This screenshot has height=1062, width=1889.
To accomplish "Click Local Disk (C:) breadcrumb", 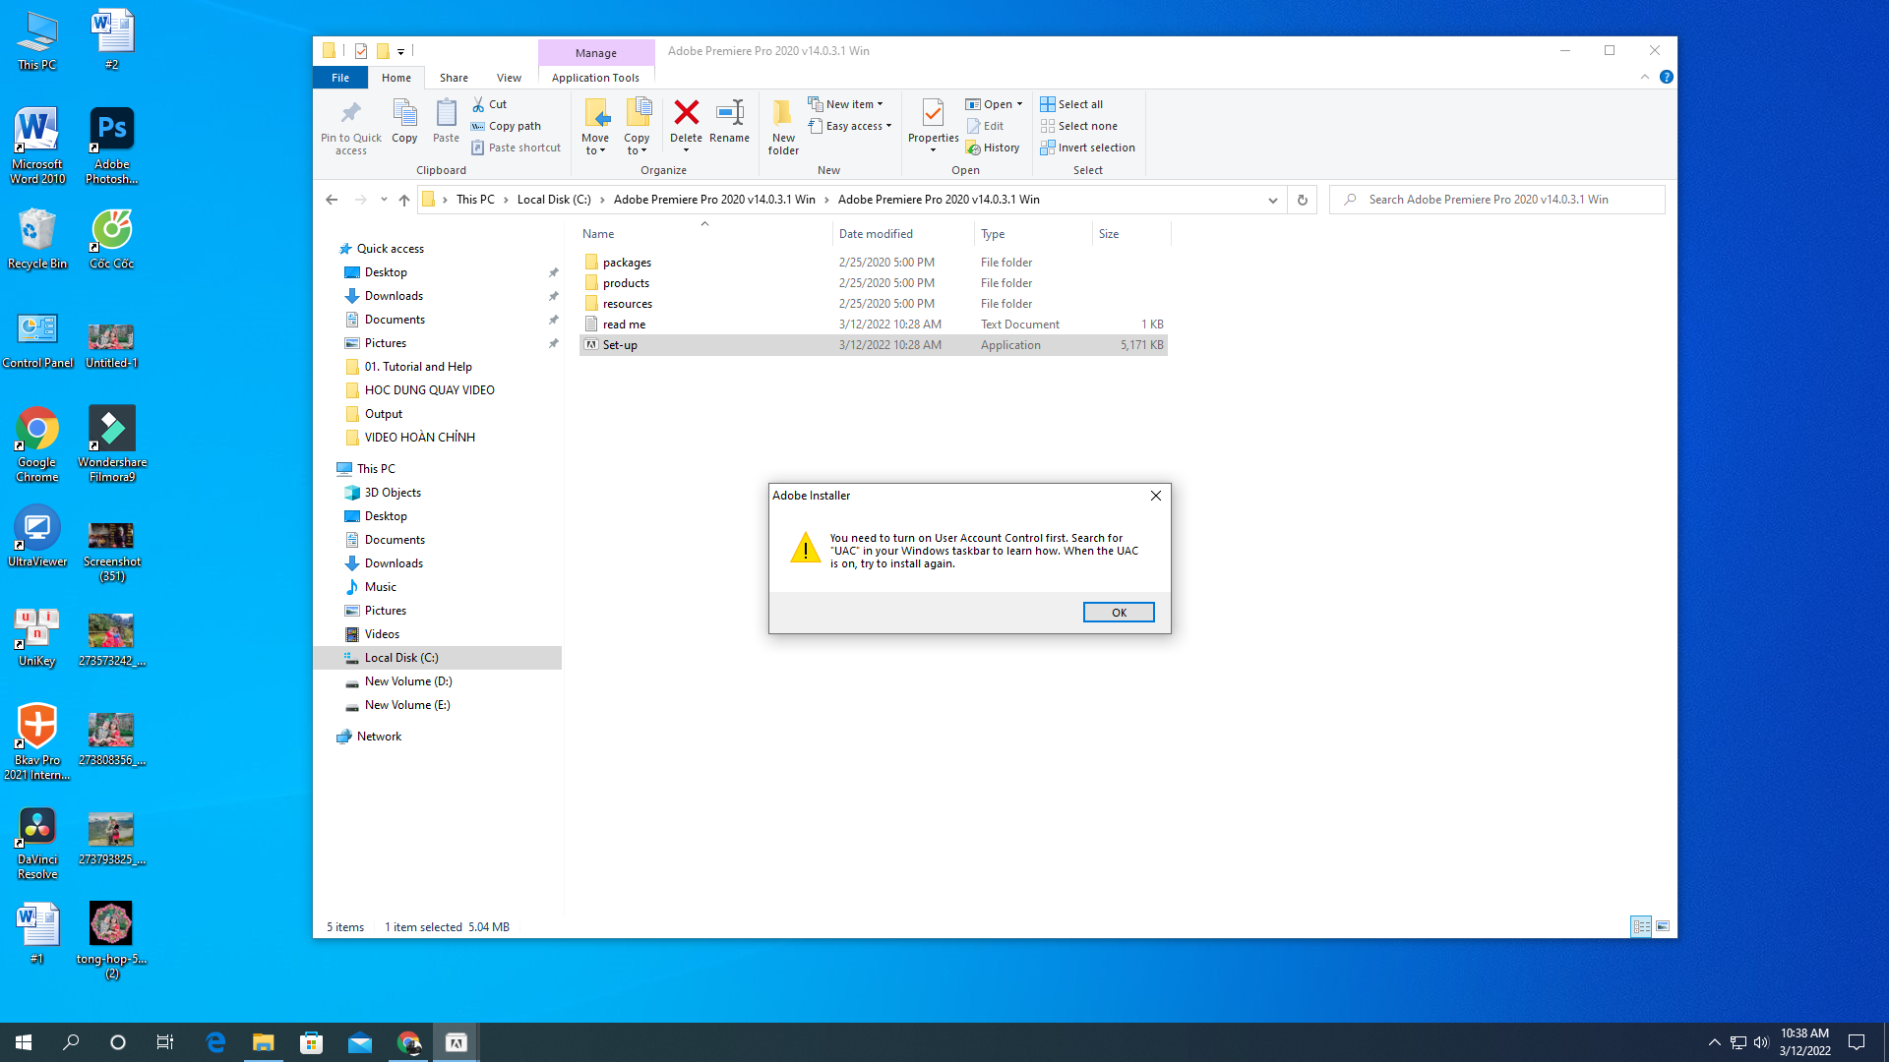I will (x=554, y=200).
